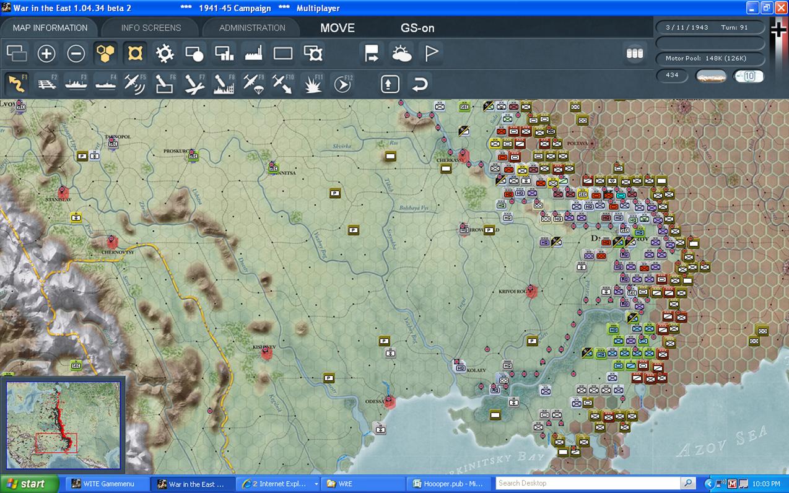The image size is (789, 493).
Task: Click the desktop search magnifier button
Action: (x=688, y=483)
